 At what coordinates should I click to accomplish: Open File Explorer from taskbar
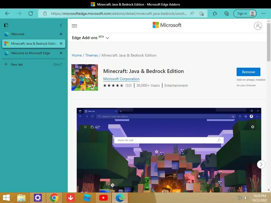coord(21,198)
